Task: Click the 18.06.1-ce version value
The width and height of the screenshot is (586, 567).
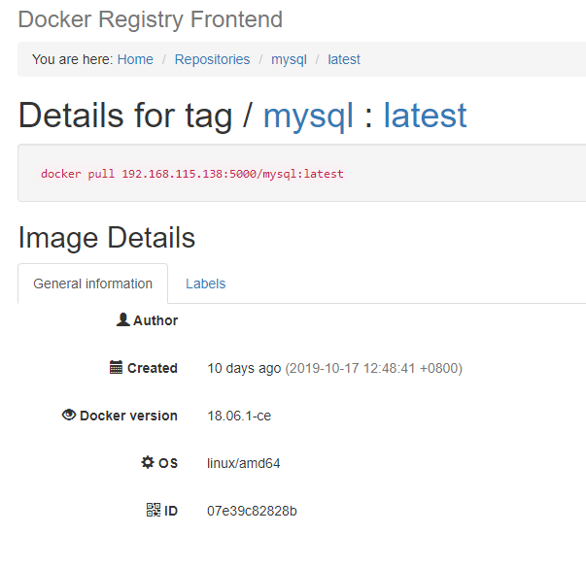Action: pos(239,416)
